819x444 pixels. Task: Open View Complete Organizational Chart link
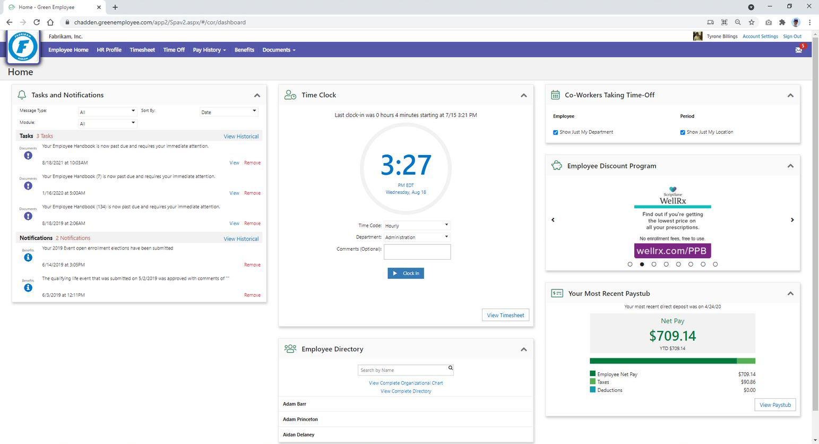click(x=406, y=383)
